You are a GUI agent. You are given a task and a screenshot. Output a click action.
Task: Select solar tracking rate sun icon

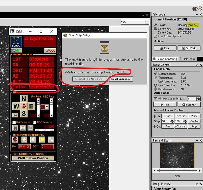tap(42, 140)
